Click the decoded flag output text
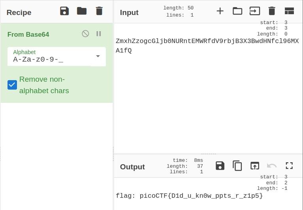This screenshot has width=303, height=210. tap(189, 196)
